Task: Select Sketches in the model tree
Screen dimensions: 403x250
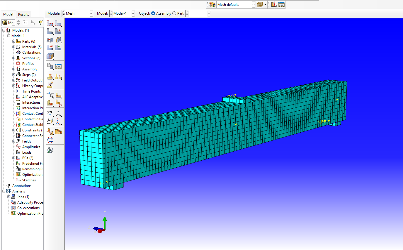Action: (x=29, y=180)
